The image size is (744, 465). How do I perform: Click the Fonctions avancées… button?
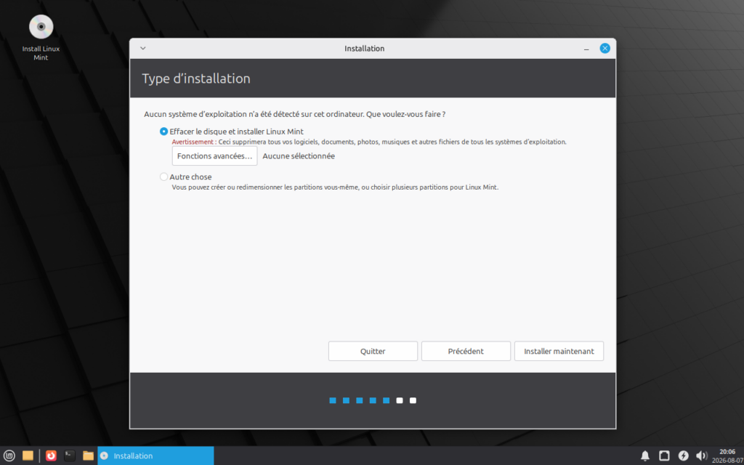click(x=214, y=156)
